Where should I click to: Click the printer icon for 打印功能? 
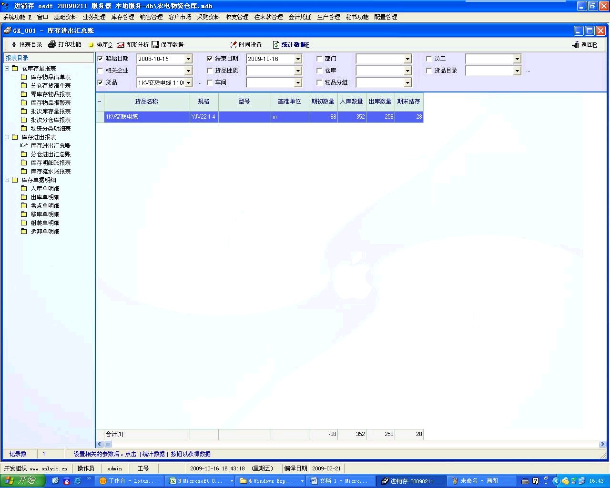(52, 44)
